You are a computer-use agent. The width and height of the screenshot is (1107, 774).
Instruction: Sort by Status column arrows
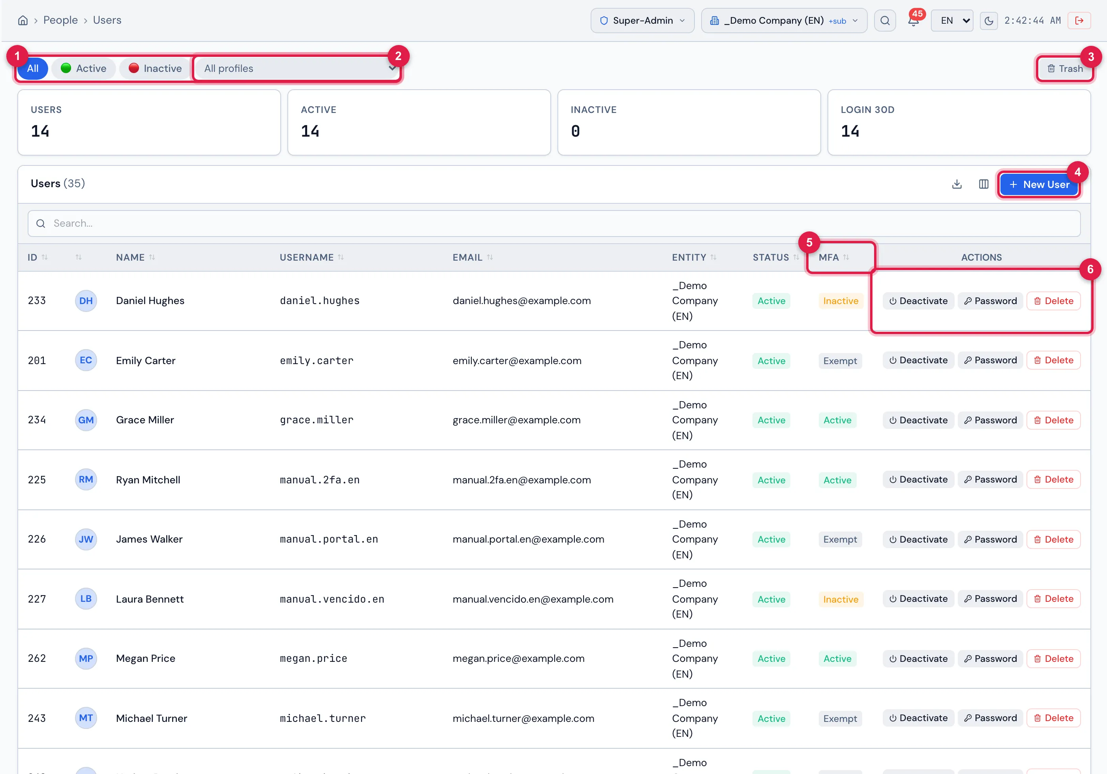click(x=796, y=257)
